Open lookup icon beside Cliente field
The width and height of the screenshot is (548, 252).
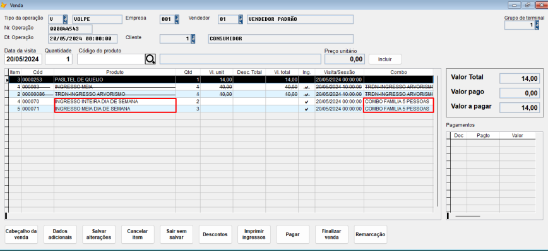coord(193,39)
